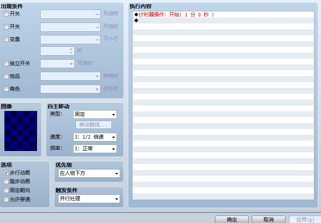Click the 移动路线... button
This screenshot has height=223, width=321.
(93, 125)
